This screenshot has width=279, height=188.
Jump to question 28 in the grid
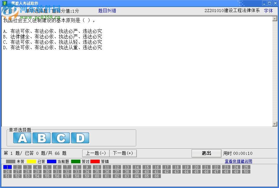tap(27, 171)
